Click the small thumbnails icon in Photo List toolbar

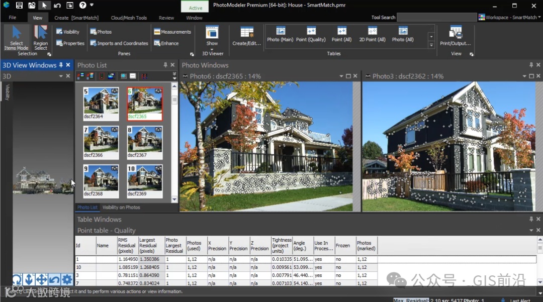click(133, 76)
